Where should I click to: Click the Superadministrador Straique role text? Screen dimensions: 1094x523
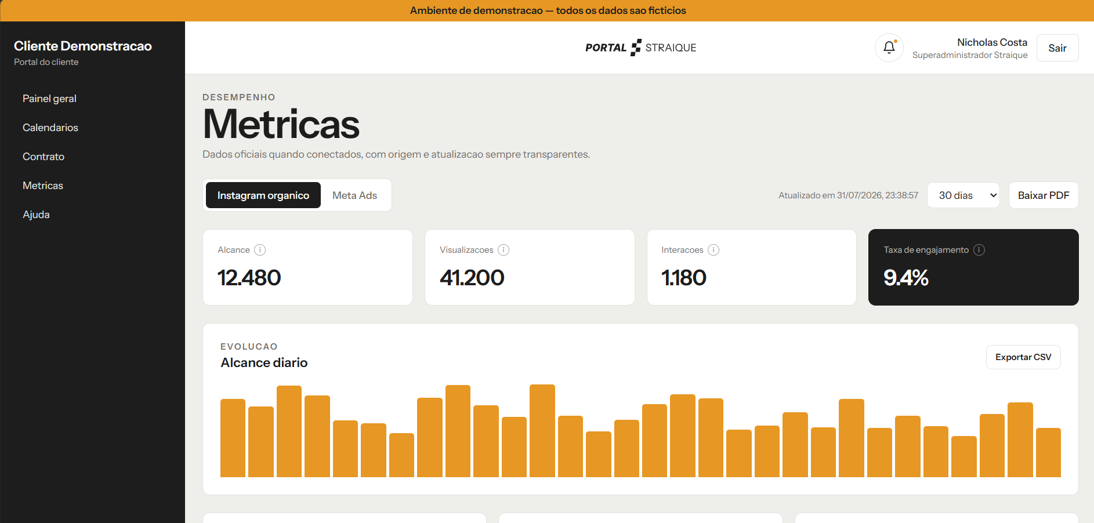point(970,55)
